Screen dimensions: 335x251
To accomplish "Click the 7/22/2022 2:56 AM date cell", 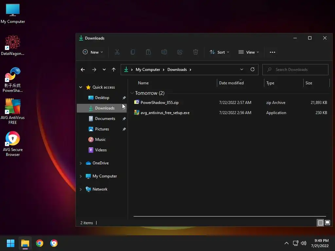I will point(235,113).
